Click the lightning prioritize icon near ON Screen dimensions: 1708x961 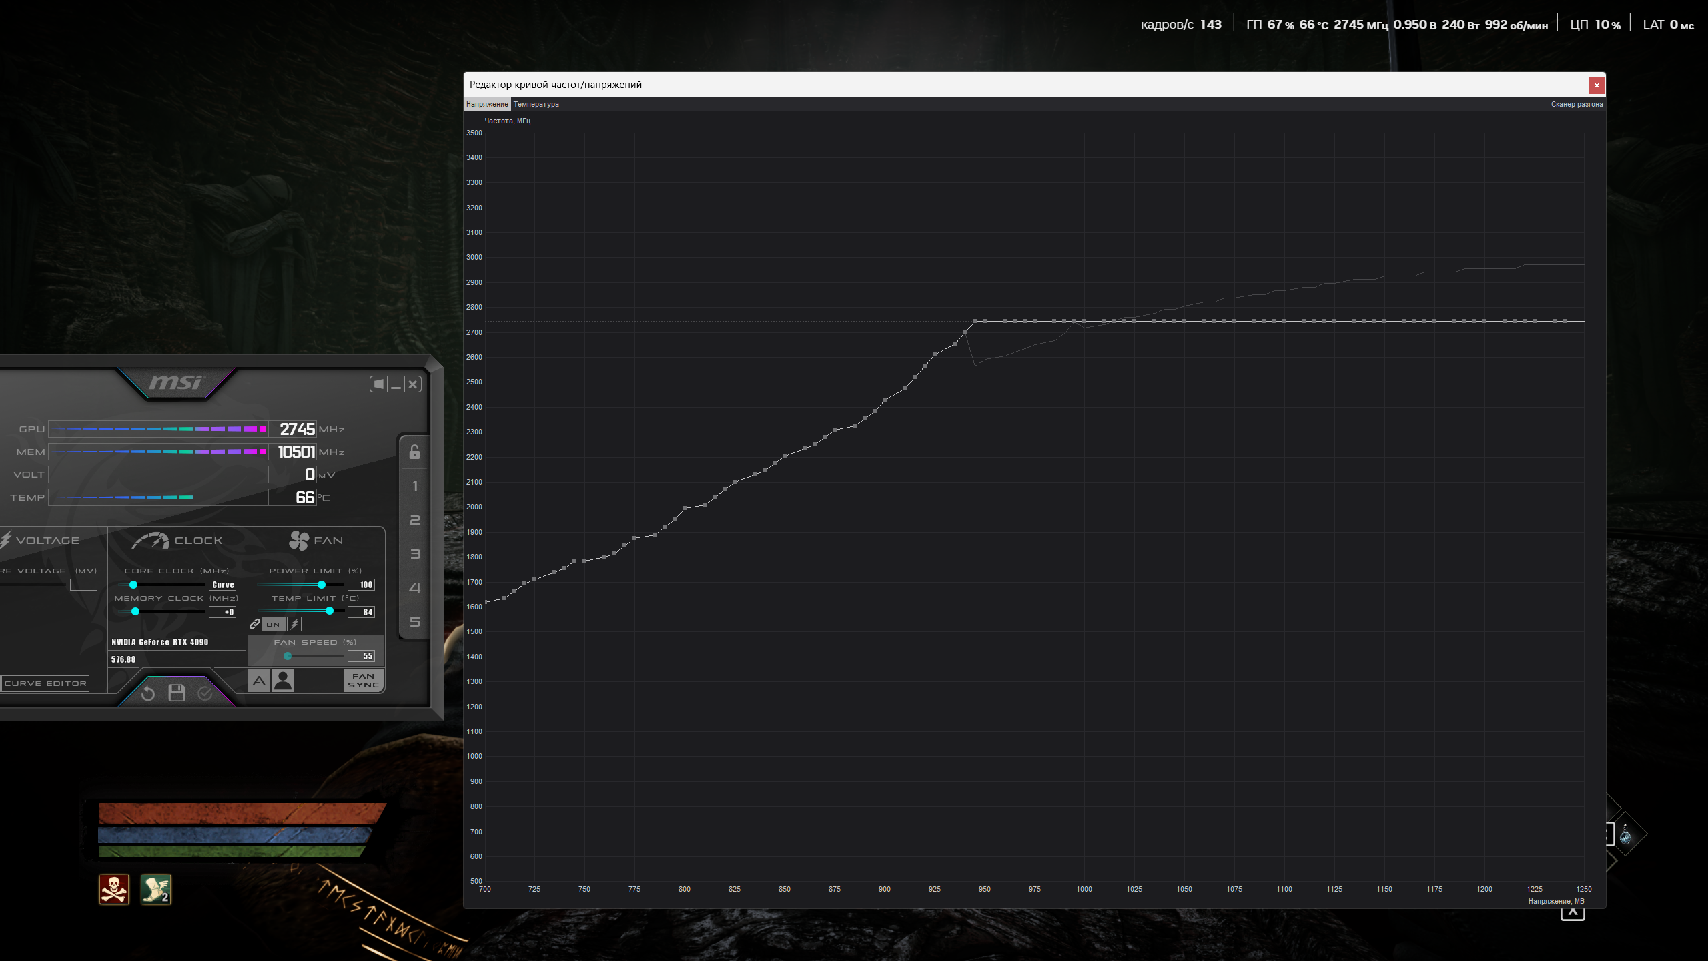(294, 624)
